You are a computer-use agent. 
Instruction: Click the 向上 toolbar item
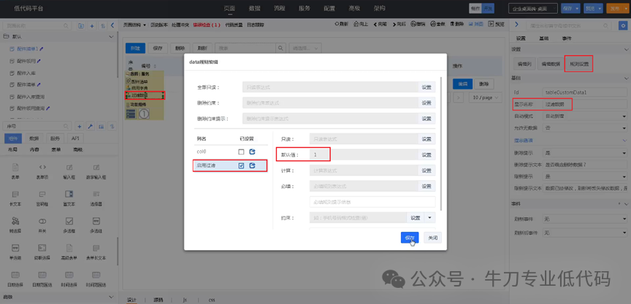pyautogui.click(x=361, y=25)
